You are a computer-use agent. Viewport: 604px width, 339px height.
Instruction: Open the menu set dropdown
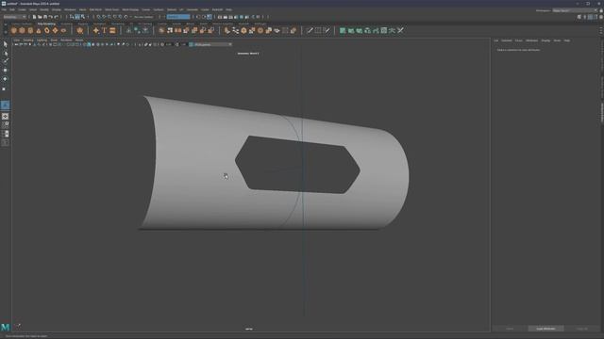[15, 17]
